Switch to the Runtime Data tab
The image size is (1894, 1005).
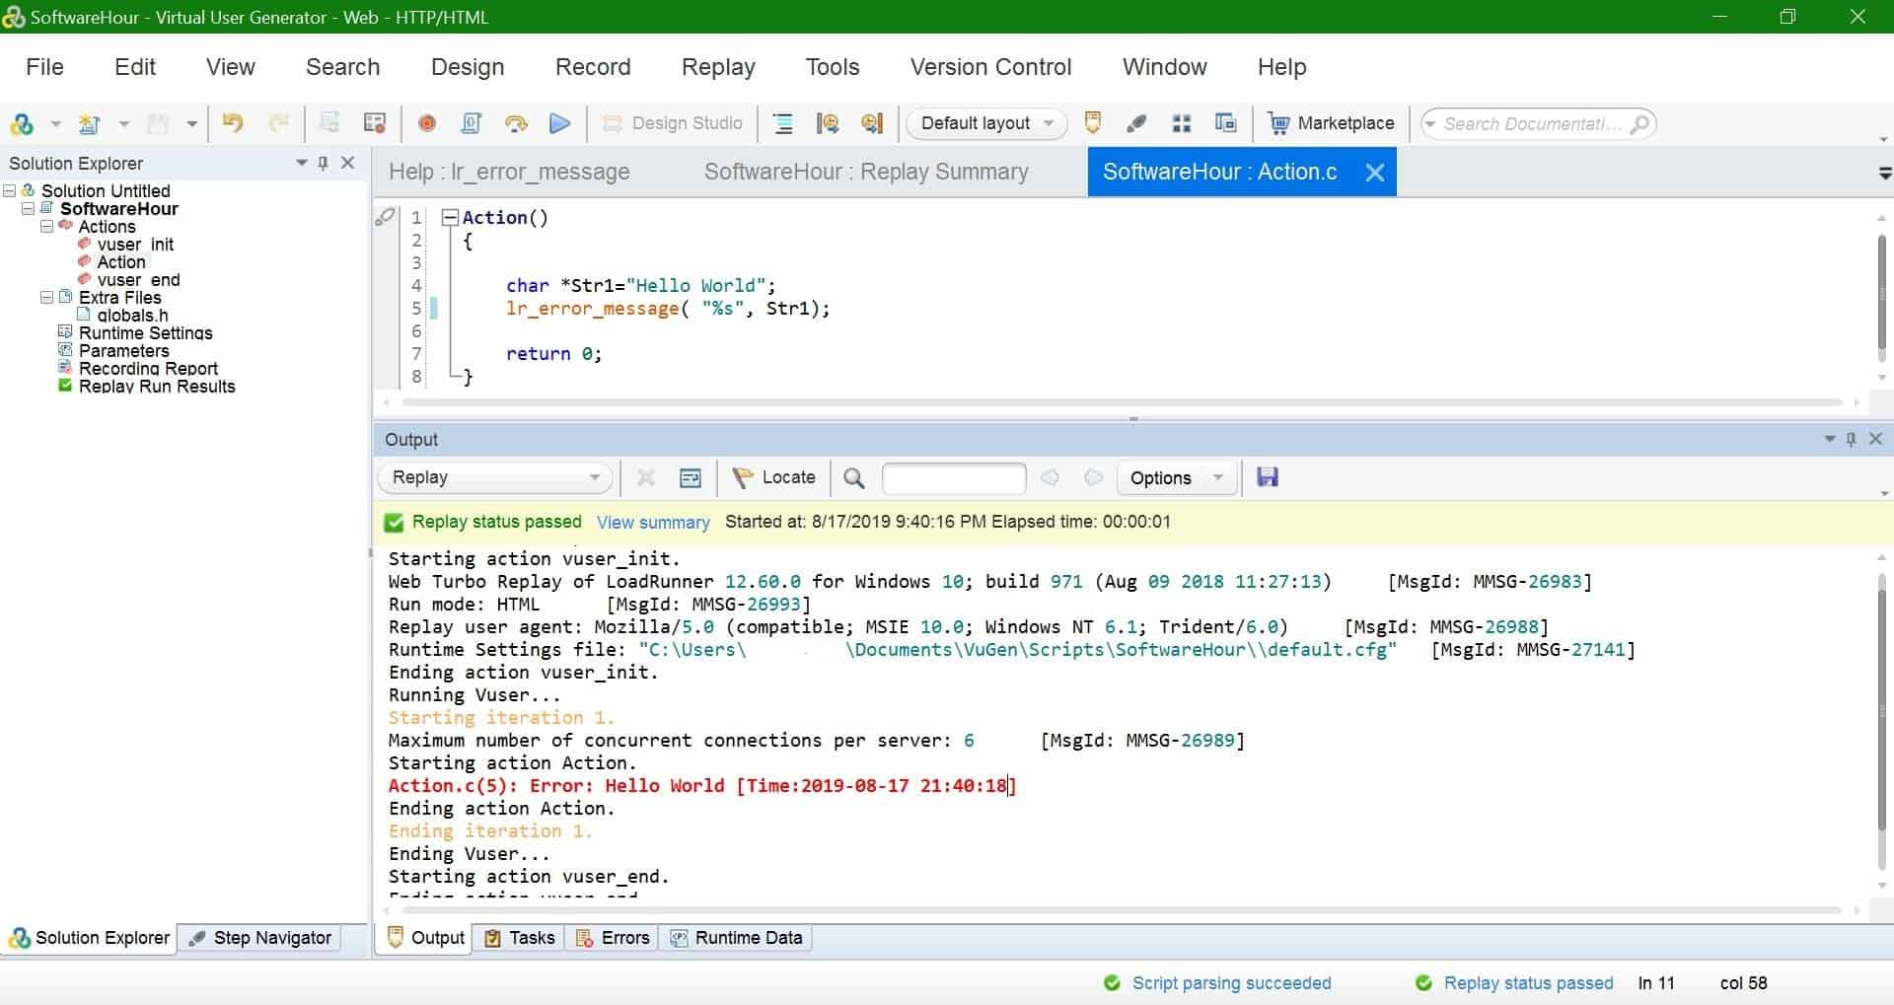click(737, 938)
